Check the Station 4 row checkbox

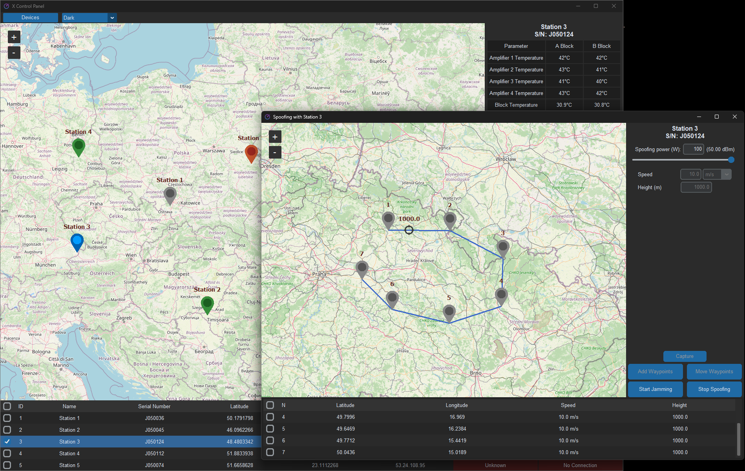tap(7, 453)
